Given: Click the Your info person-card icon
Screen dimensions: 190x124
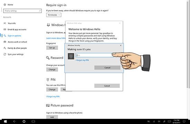Looking at the screenshot, I should (5, 23).
